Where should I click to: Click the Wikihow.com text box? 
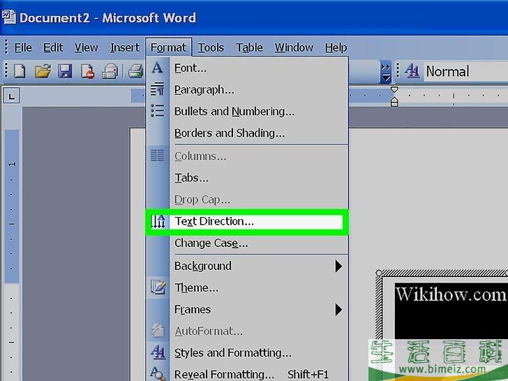[x=451, y=311]
